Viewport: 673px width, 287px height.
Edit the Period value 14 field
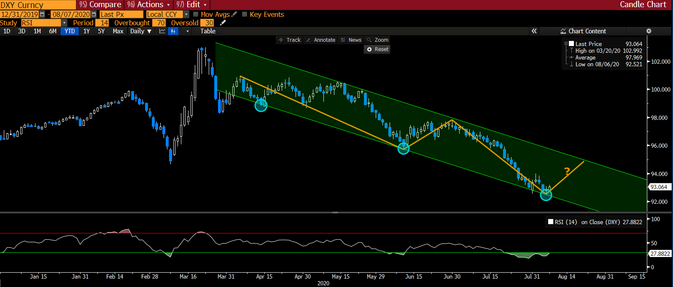click(102, 23)
